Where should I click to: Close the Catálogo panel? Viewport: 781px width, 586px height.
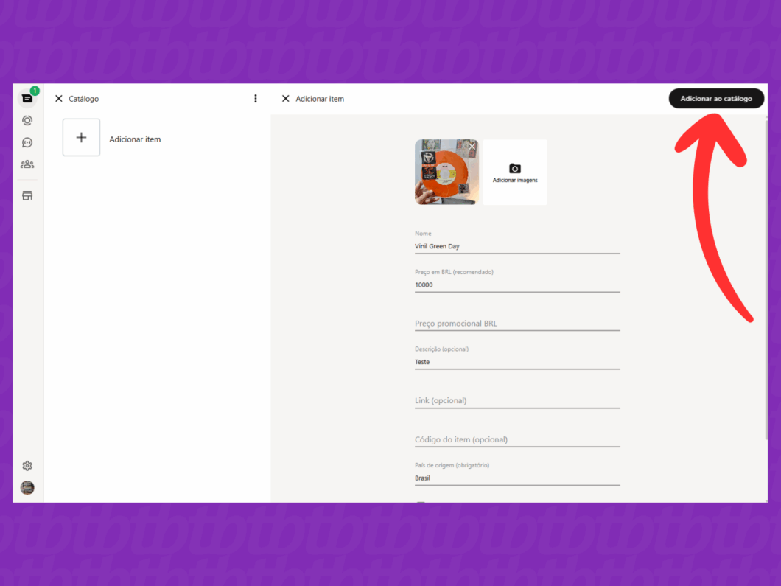[x=59, y=99]
